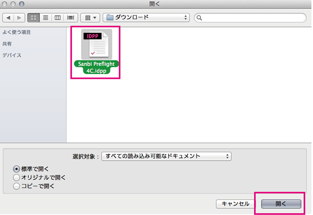The width and height of the screenshot is (313, 215).
Task: Open the 選択対象 file type dropdown
Action: pyautogui.click(x=166, y=156)
